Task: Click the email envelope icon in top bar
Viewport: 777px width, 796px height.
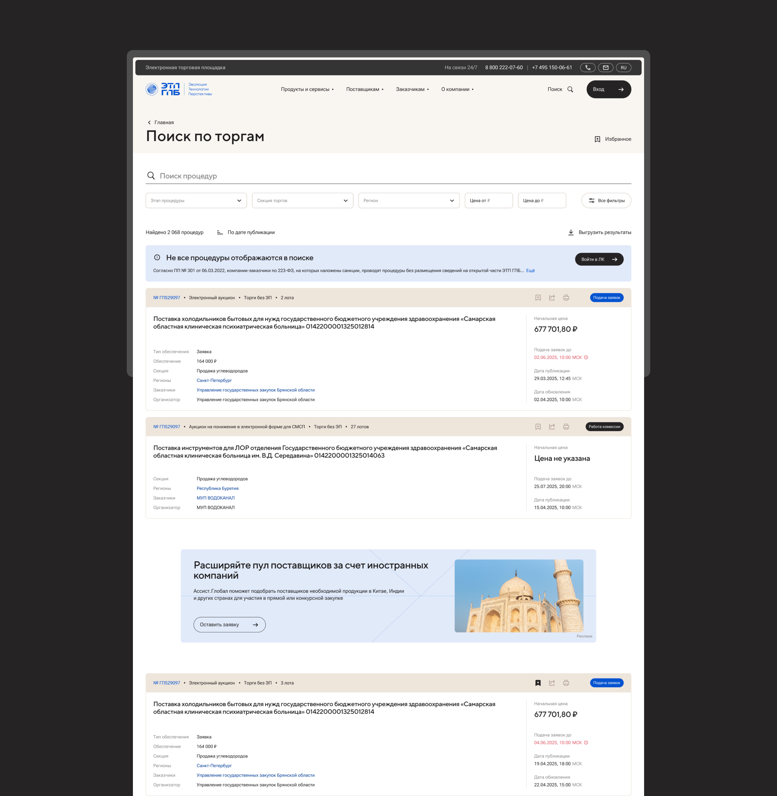Action: (606, 68)
